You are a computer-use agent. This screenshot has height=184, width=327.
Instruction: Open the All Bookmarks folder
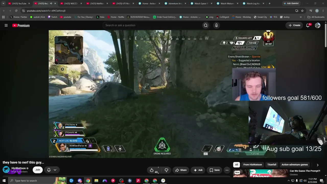pyautogui.click(x=316, y=17)
